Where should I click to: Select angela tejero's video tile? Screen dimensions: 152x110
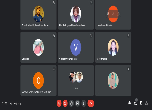click(113, 47)
